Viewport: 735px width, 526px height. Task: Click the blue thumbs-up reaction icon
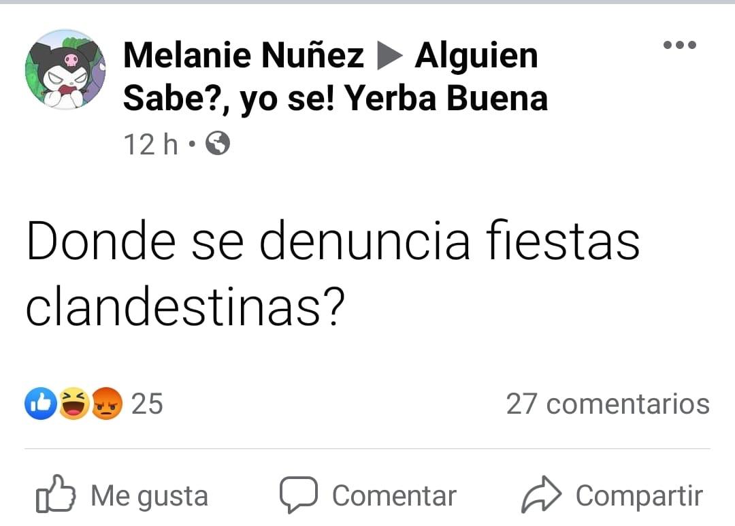click(x=42, y=403)
